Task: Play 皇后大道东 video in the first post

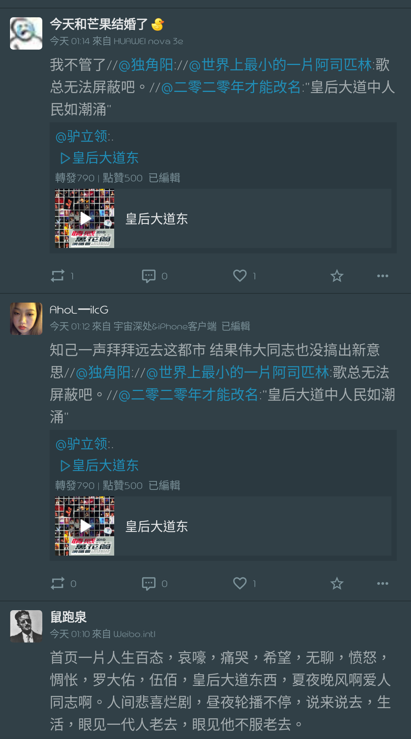Action: pyautogui.click(x=85, y=218)
